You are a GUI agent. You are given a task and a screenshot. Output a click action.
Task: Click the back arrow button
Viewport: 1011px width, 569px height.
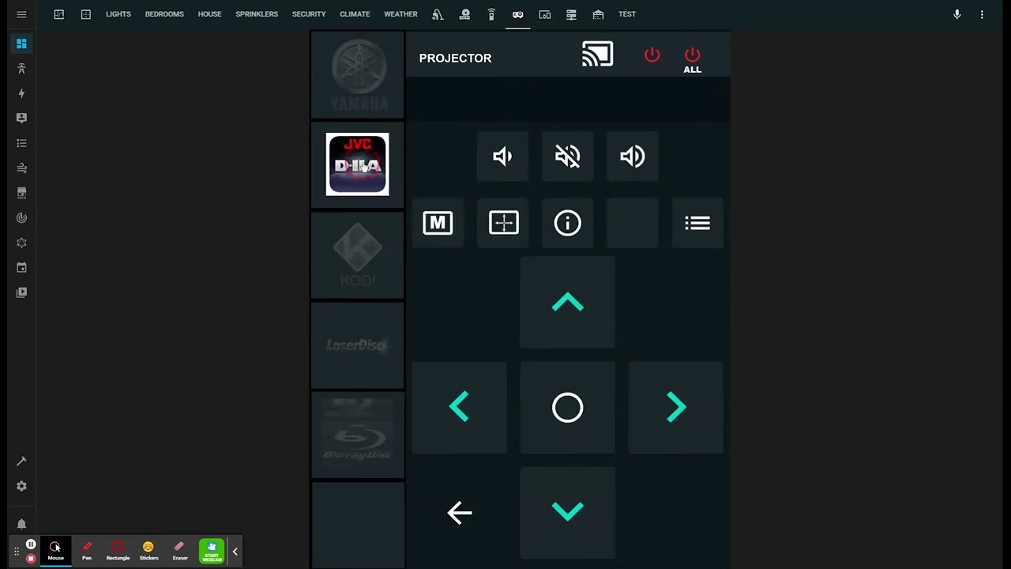460,512
